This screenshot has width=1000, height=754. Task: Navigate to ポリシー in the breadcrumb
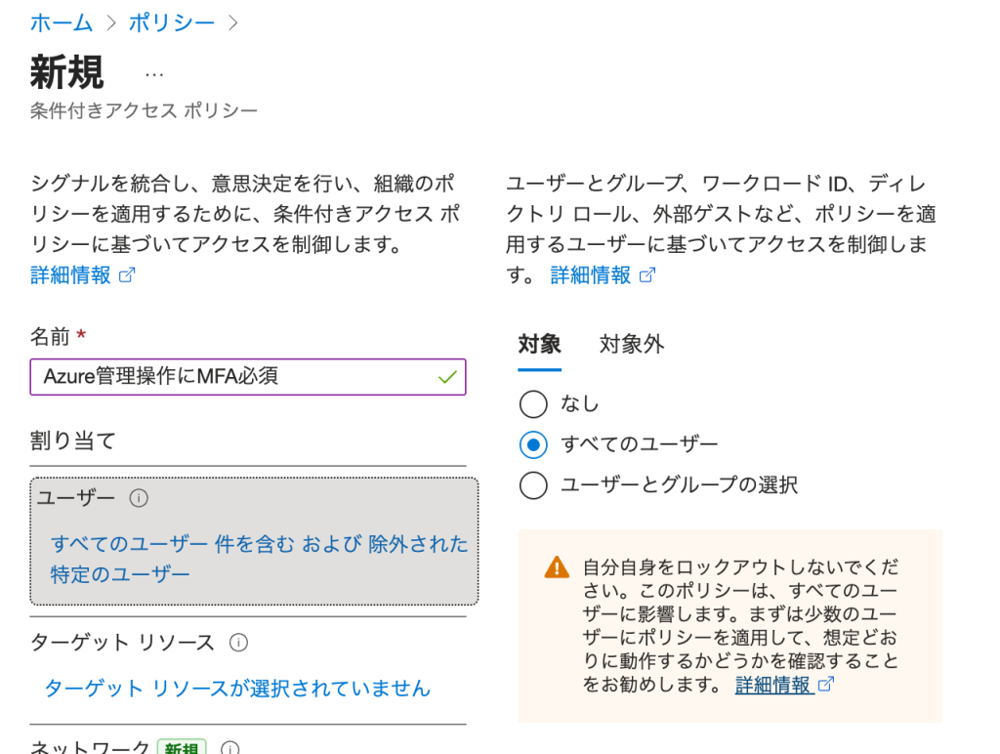coord(172,22)
